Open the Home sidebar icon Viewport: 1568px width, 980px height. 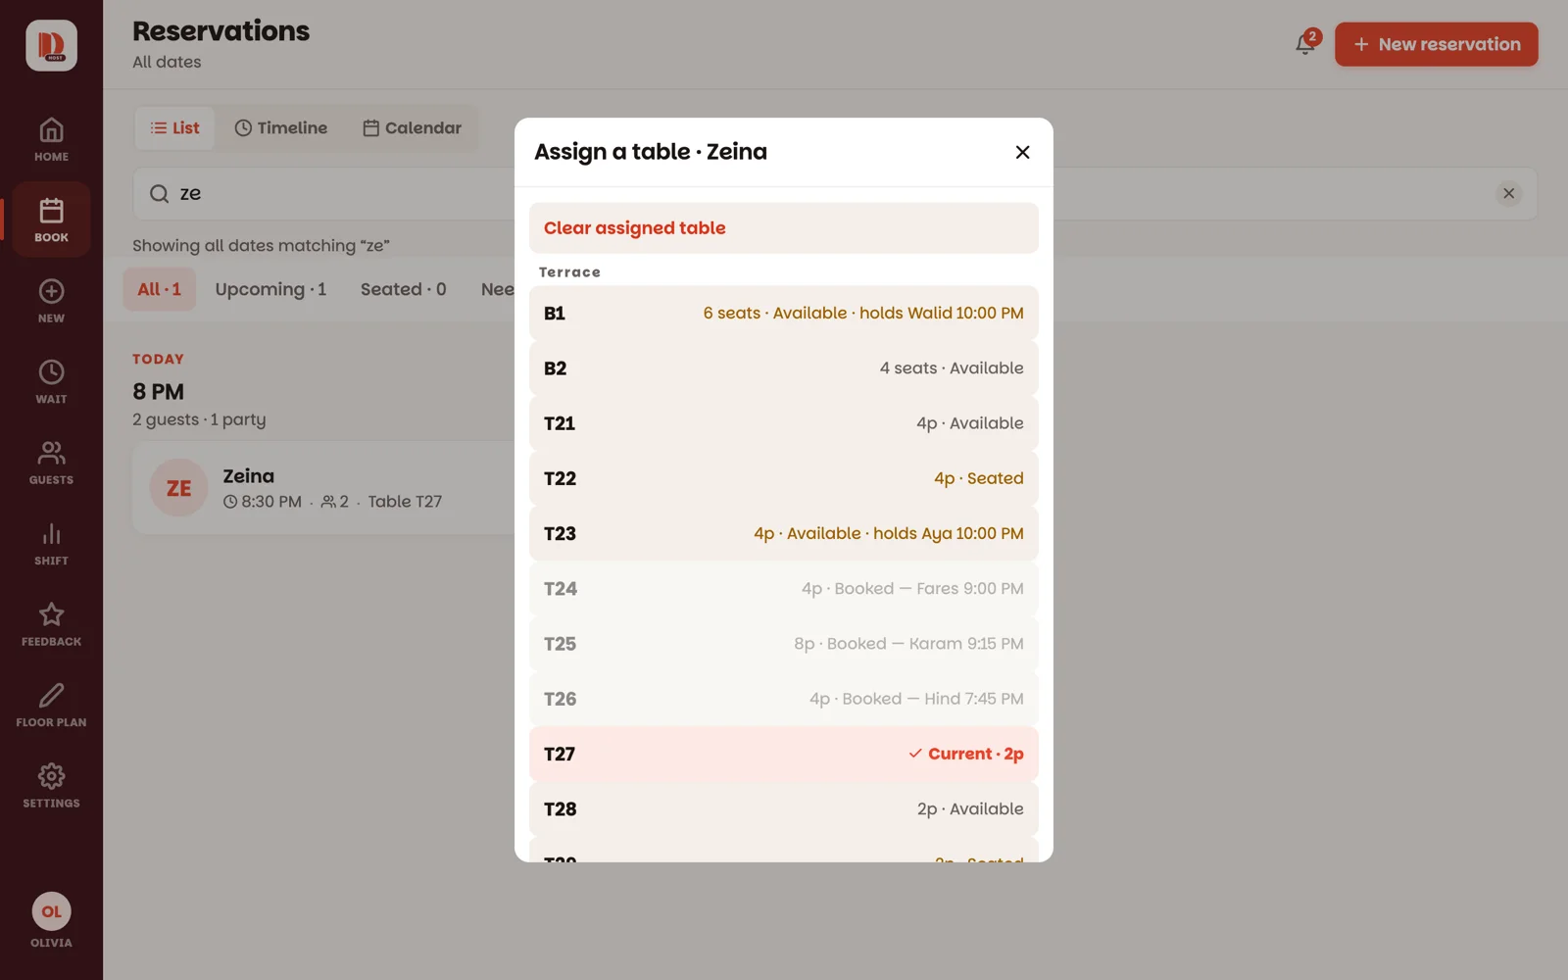[x=51, y=140]
